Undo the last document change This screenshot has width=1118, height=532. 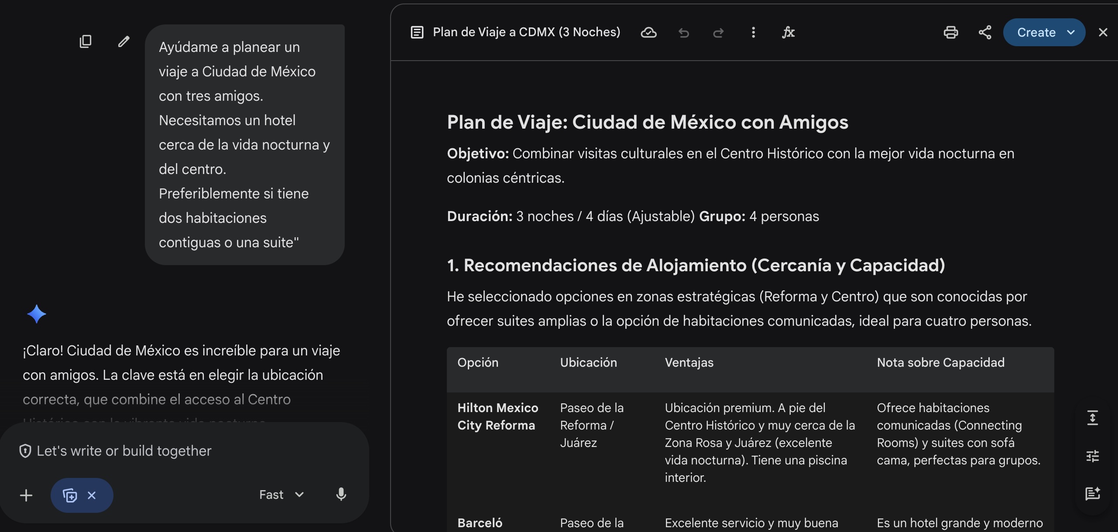(684, 33)
